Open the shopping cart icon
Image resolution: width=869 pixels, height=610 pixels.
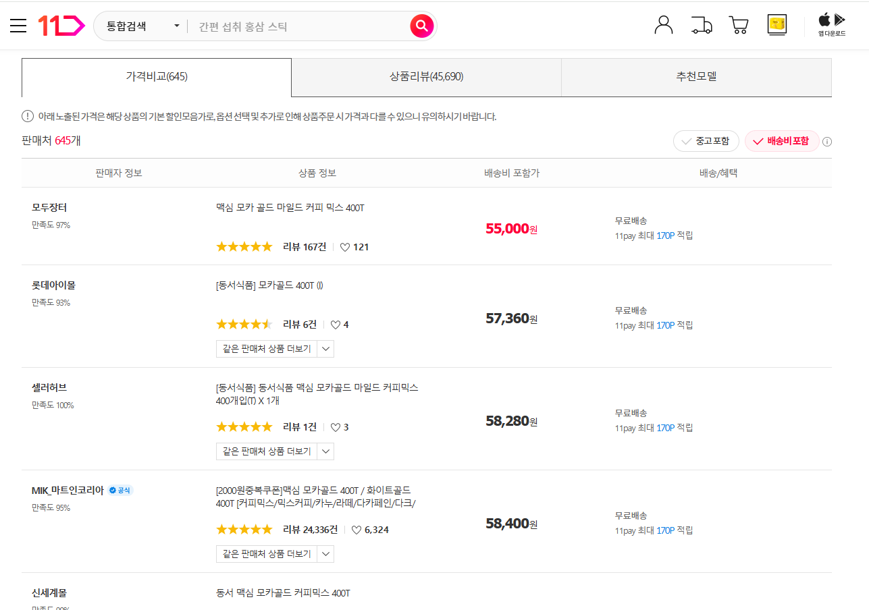point(738,25)
